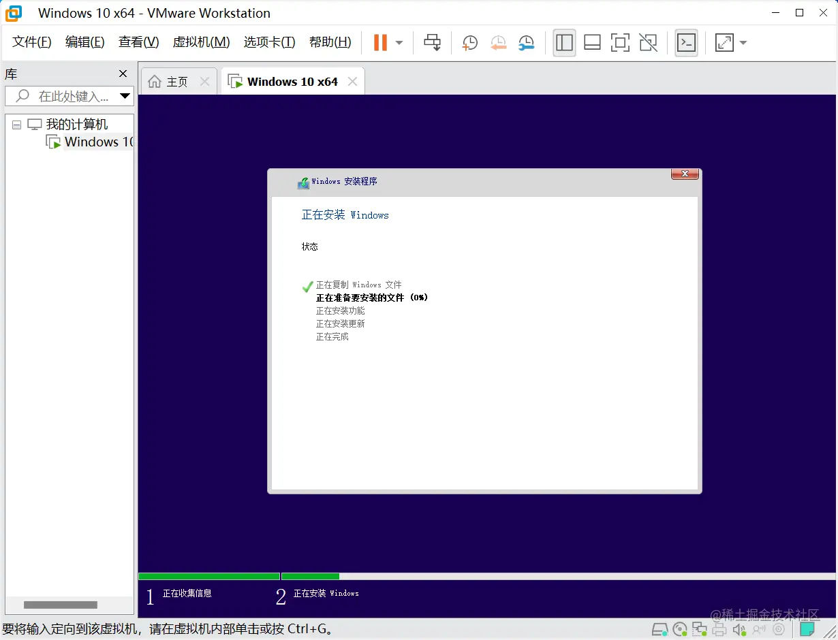Screen dimensions: 838x640
Task: Open the 文件(F) menu
Action: [x=32, y=42]
